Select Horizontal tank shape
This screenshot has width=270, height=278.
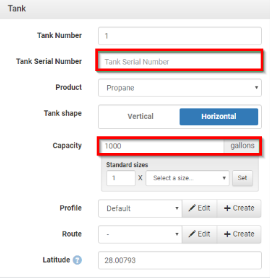click(219, 116)
